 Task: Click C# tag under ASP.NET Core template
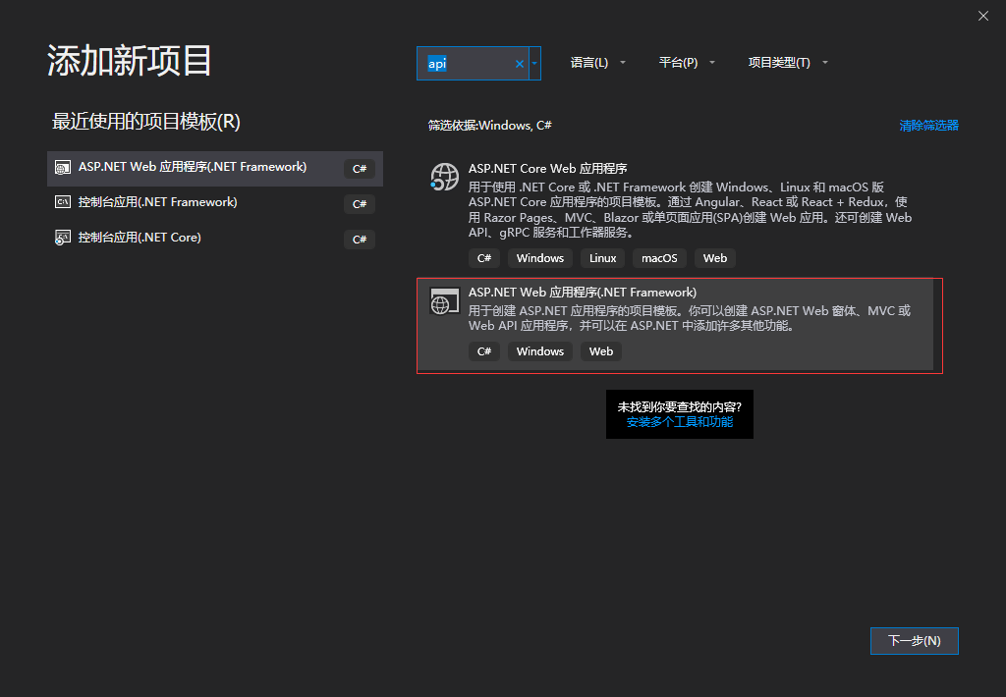(483, 258)
